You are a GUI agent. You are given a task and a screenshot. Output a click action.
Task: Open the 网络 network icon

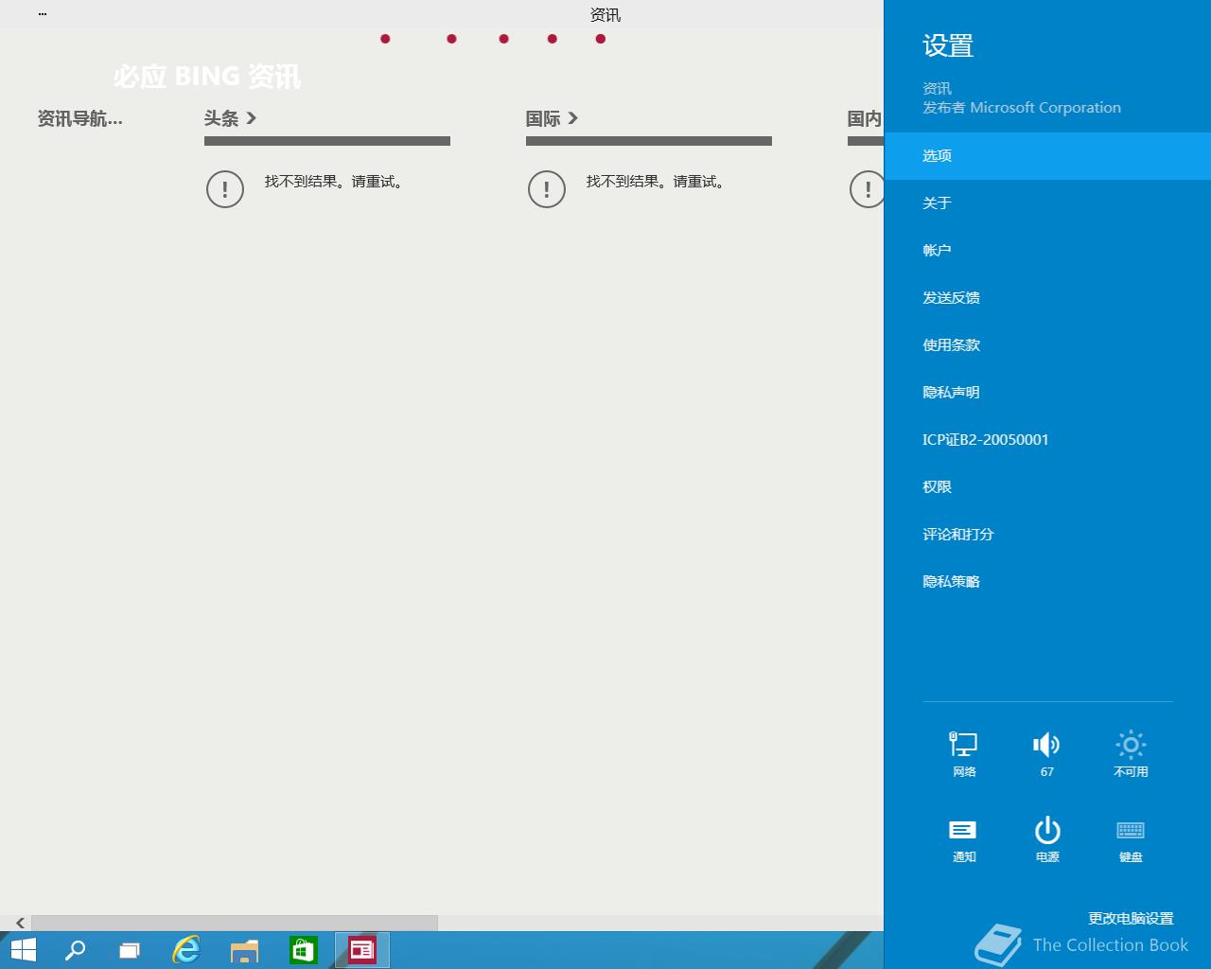point(964,754)
